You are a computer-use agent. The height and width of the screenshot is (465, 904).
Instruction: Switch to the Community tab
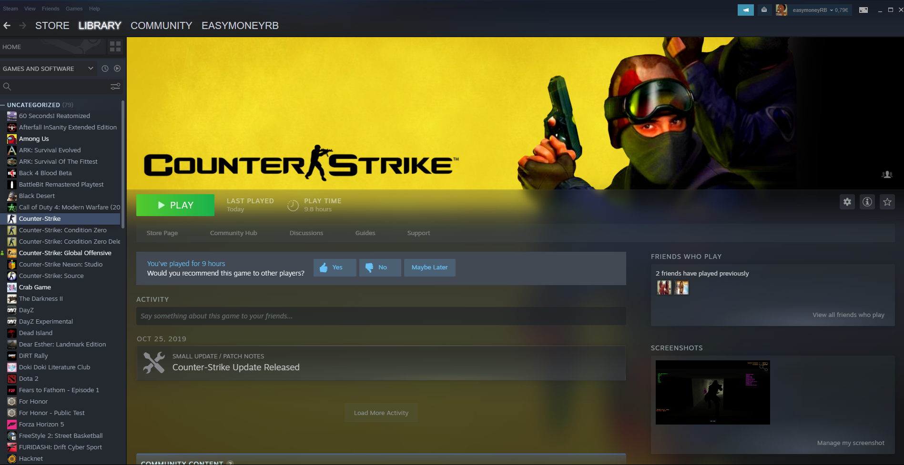pyautogui.click(x=161, y=26)
